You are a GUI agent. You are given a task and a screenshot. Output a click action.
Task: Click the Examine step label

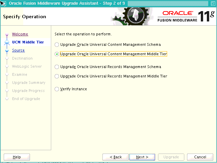(20, 74)
